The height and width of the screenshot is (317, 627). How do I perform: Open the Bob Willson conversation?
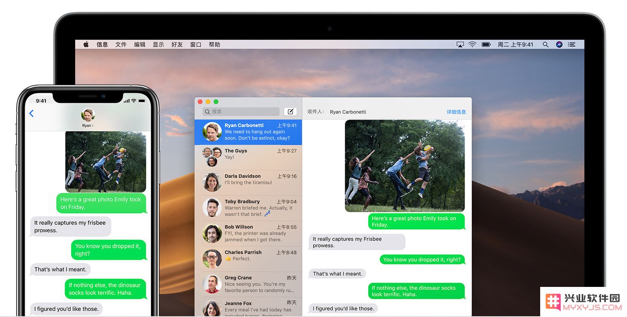(x=248, y=234)
